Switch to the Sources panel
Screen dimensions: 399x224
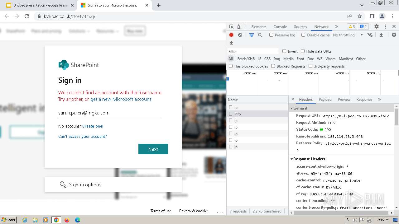[300, 27]
